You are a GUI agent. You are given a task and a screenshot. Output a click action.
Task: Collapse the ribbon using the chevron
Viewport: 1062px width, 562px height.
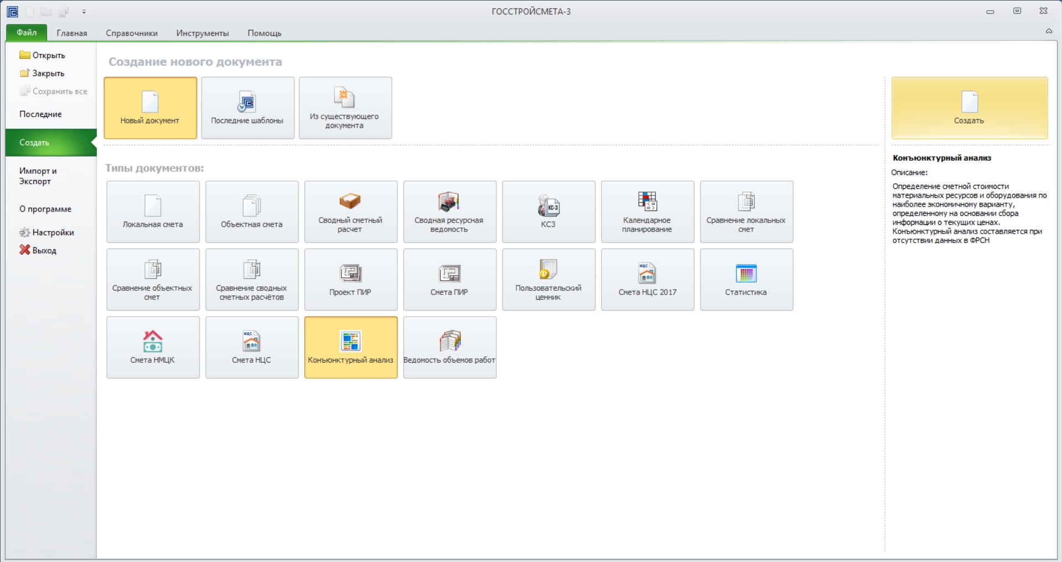pos(1049,32)
